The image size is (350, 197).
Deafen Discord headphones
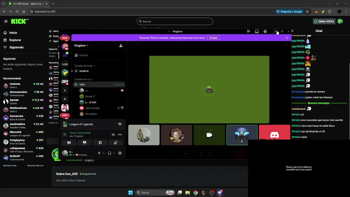coord(110,153)
